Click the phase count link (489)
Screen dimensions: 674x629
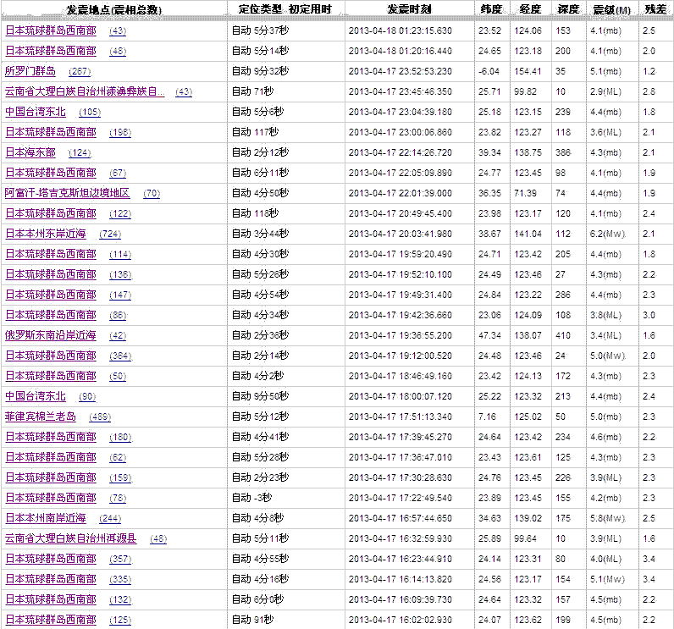(x=100, y=417)
